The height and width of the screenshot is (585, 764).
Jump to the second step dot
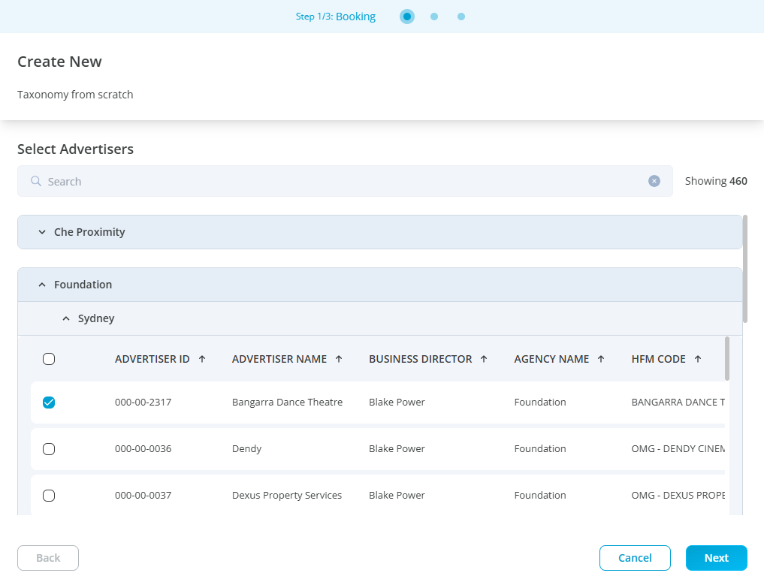[434, 17]
